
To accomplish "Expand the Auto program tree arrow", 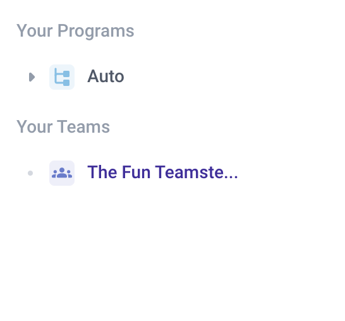I will 32,77.
